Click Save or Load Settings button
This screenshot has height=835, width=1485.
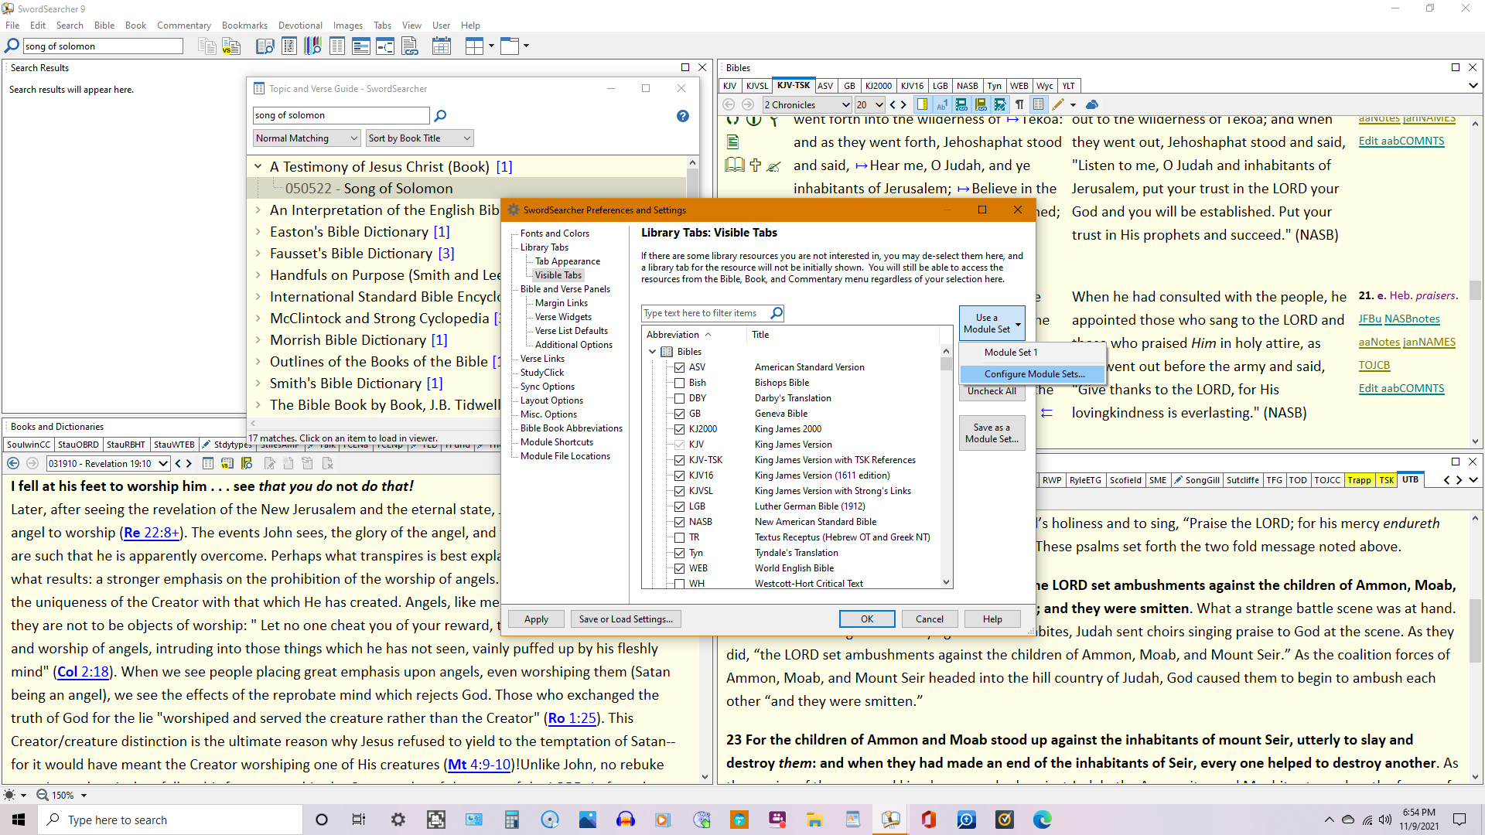pos(626,619)
